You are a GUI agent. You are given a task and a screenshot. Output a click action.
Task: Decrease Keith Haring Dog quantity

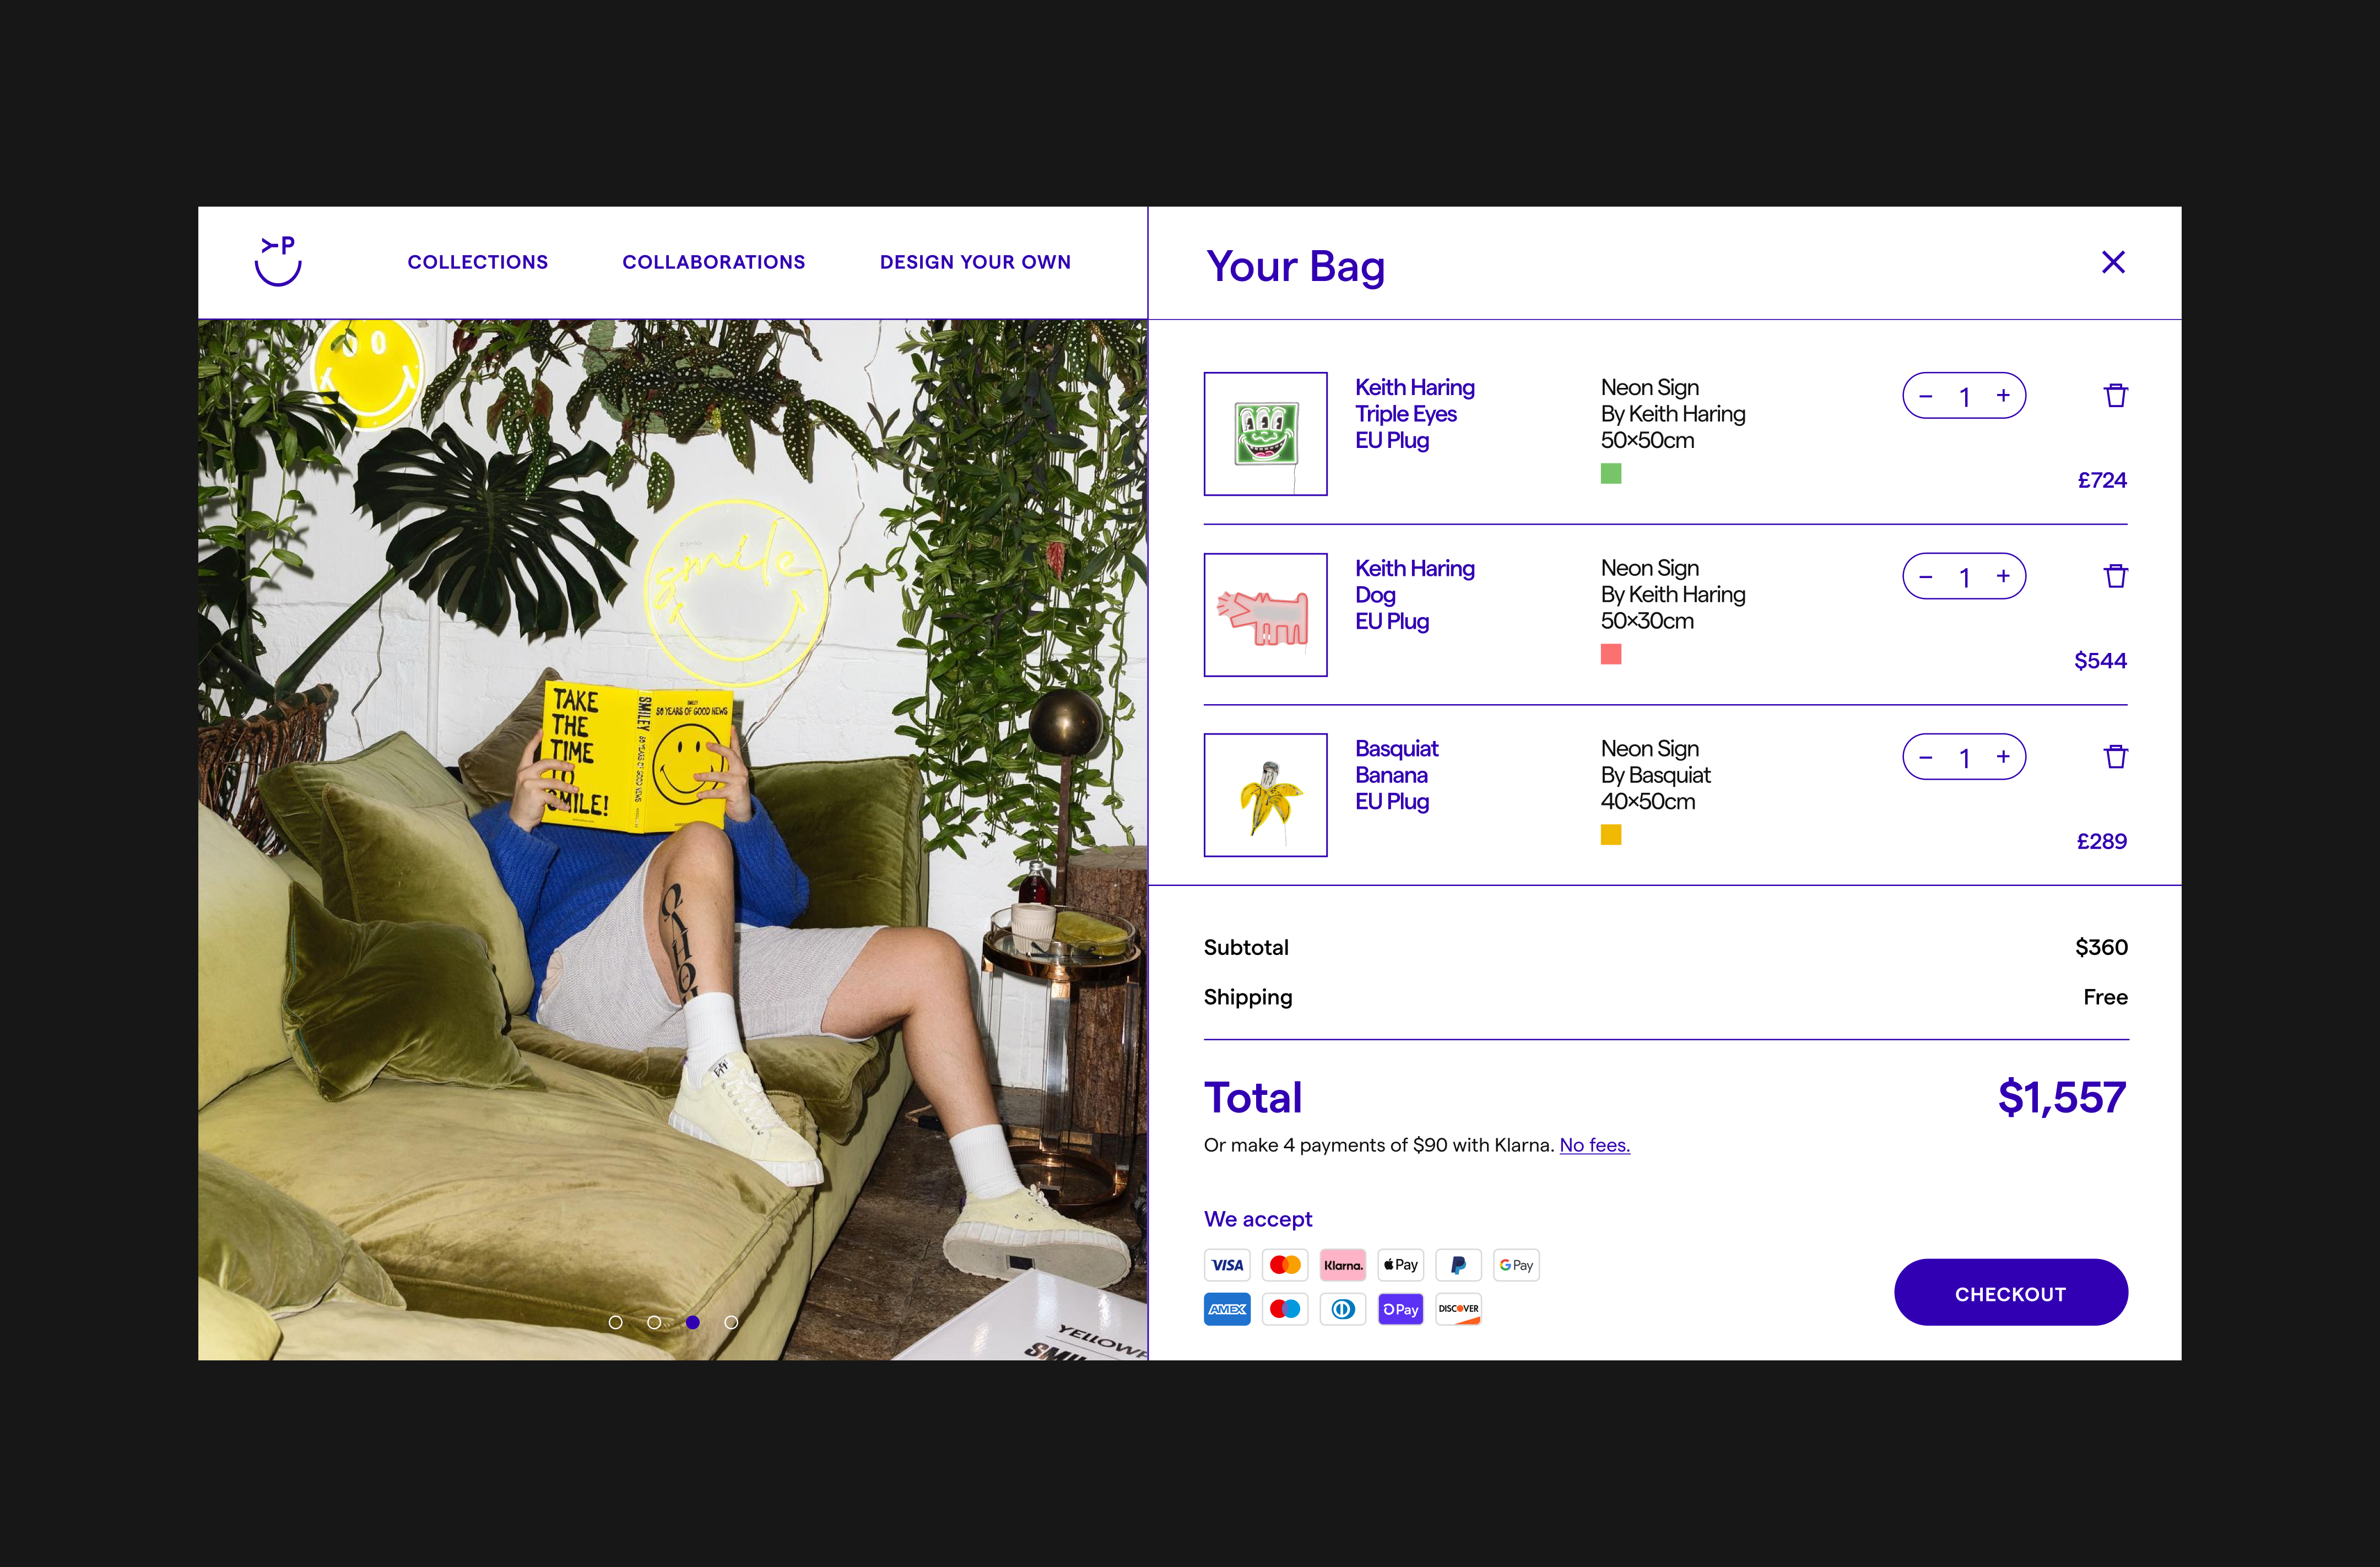click(1926, 577)
